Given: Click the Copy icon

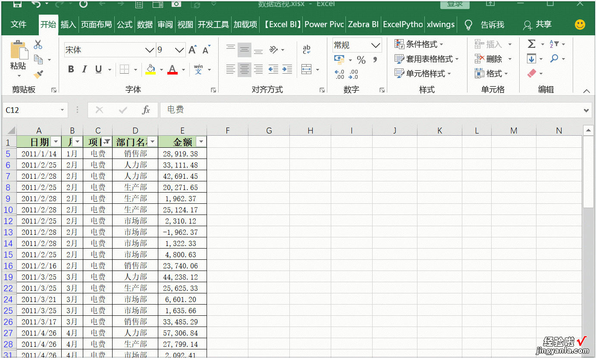Looking at the screenshot, I should pos(38,59).
